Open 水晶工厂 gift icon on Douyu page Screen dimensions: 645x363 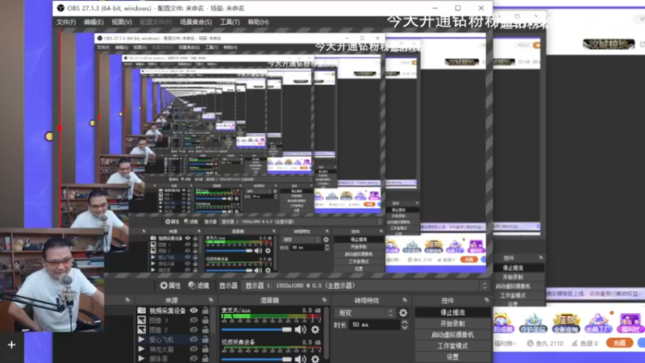[598, 323]
